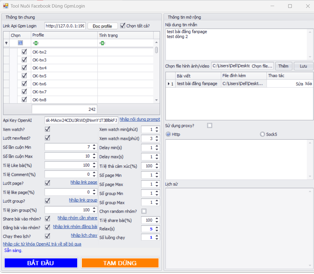Toggle the Lướt group checkbox
314x274 pixels.
point(47,201)
